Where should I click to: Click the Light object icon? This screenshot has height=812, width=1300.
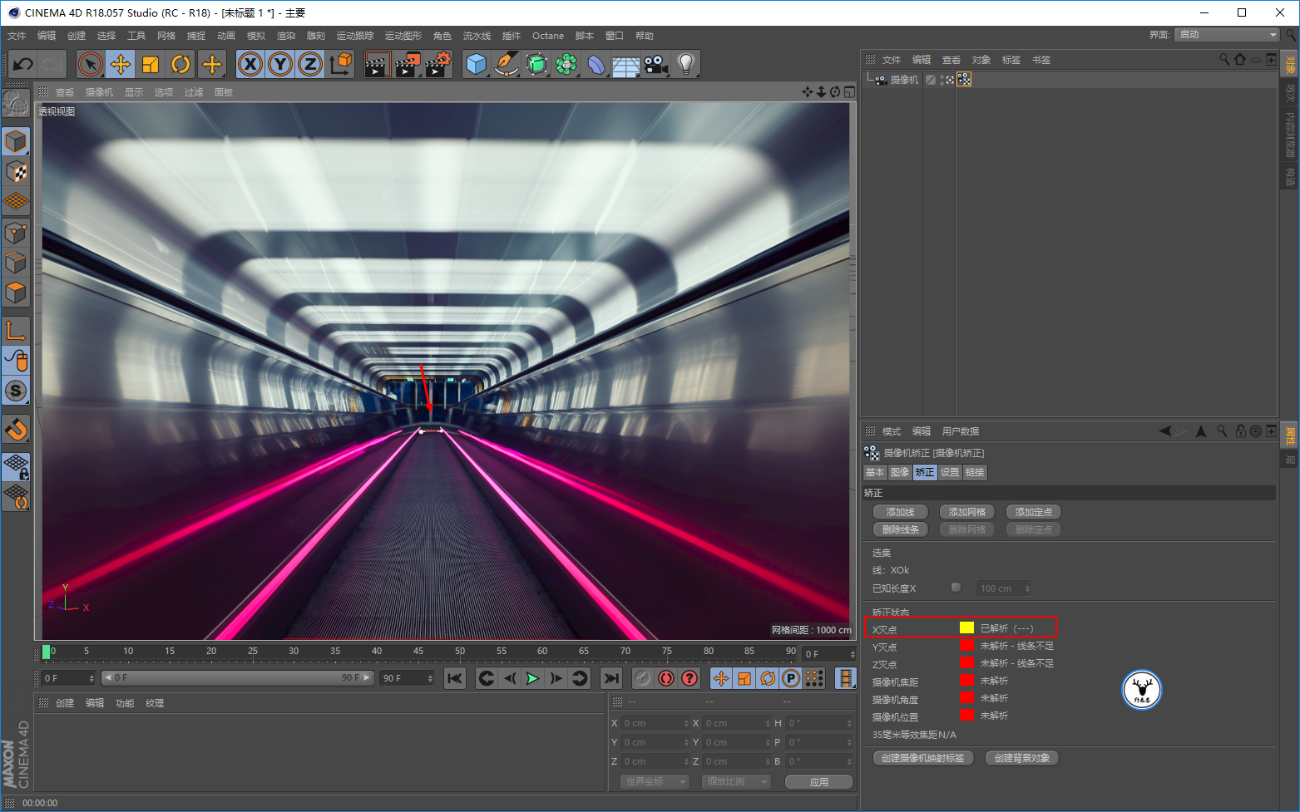(685, 64)
